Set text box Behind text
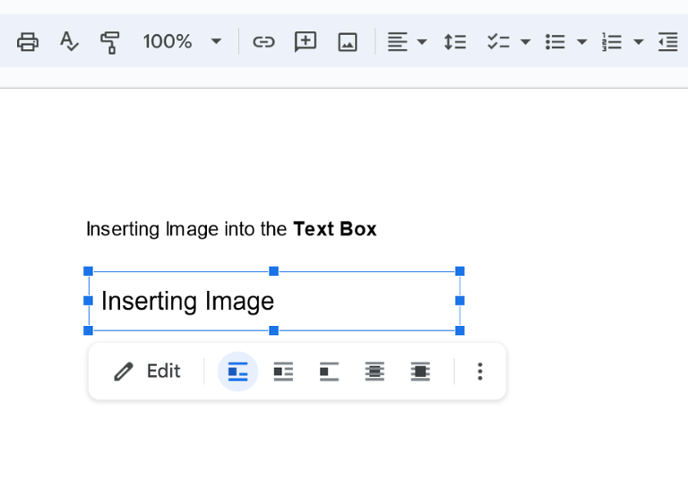 [374, 372]
